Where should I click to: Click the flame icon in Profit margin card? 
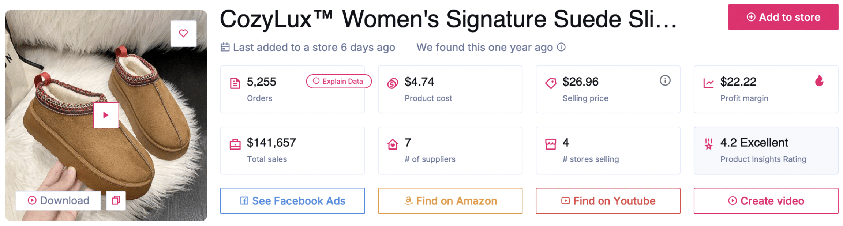click(x=819, y=81)
